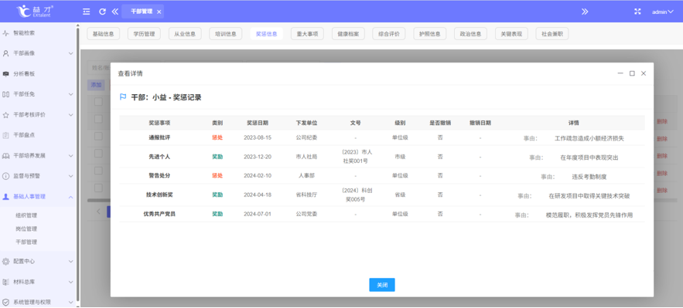The height and width of the screenshot is (308, 683).
Task: Tick the header select-all checkbox behind the dialog
Action: tap(98, 102)
